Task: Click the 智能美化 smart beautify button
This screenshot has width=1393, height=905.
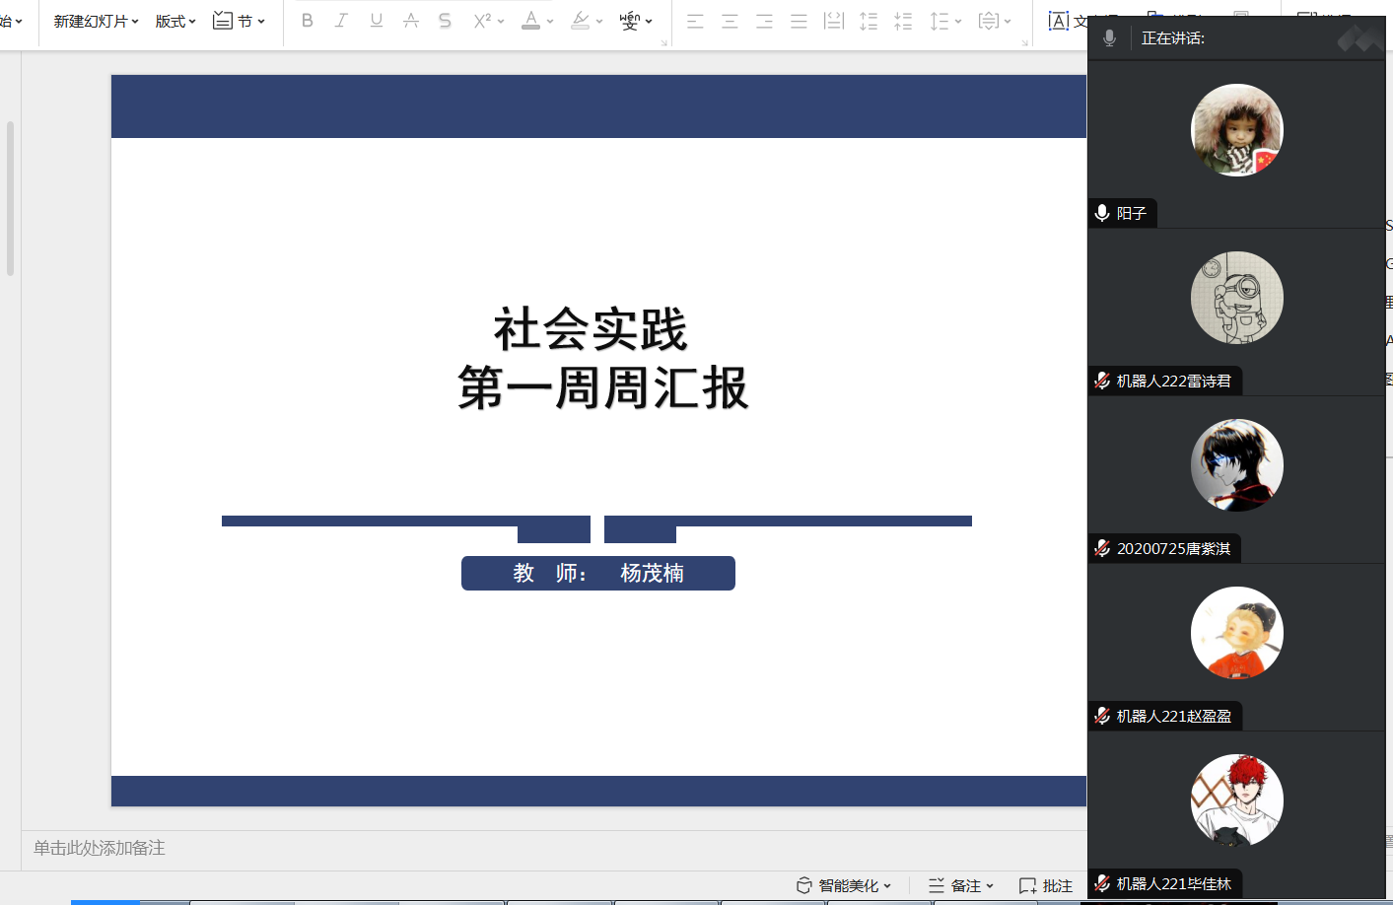Action: point(844,885)
